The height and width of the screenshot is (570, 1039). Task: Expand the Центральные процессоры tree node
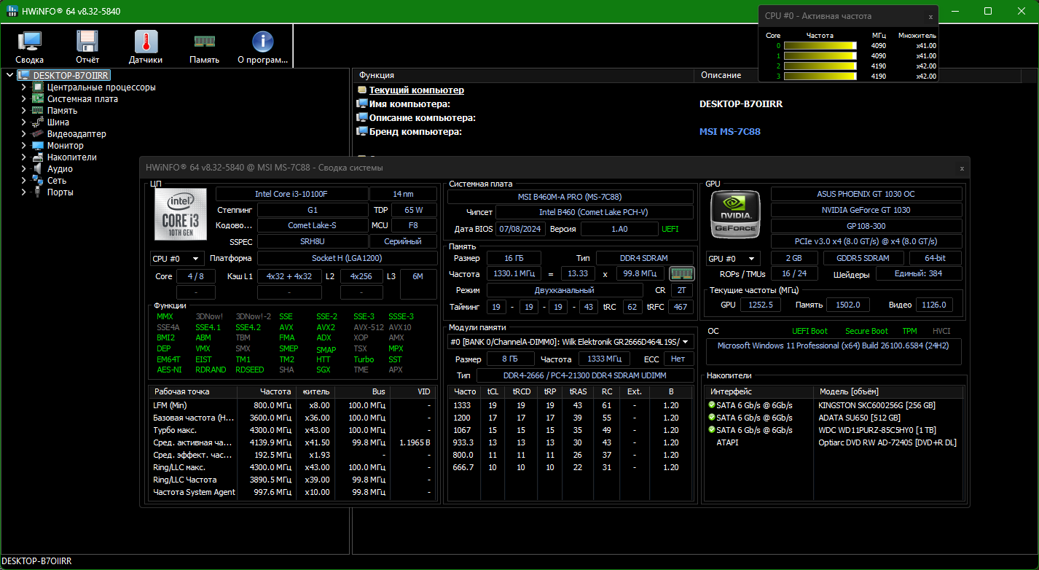click(24, 87)
